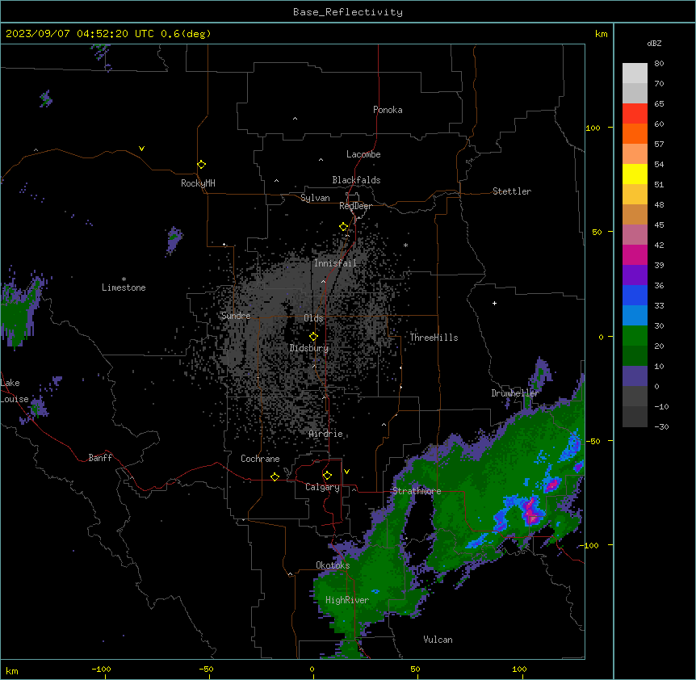Click the red 65 dBZ color swatch

[635, 113]
